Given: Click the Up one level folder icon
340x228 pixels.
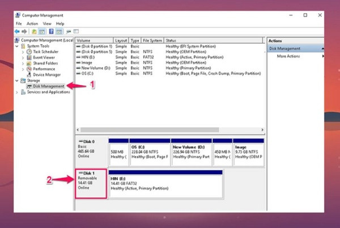Looking at the screenshot, I should (34, 32).
